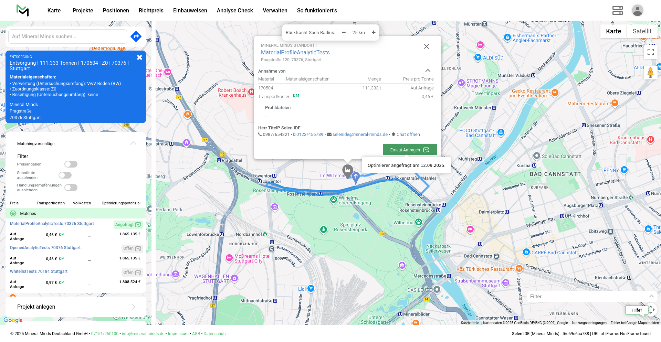Switch map to Satellit view
This screenshot has height=342, width=661.
click(x=642, y=31)
